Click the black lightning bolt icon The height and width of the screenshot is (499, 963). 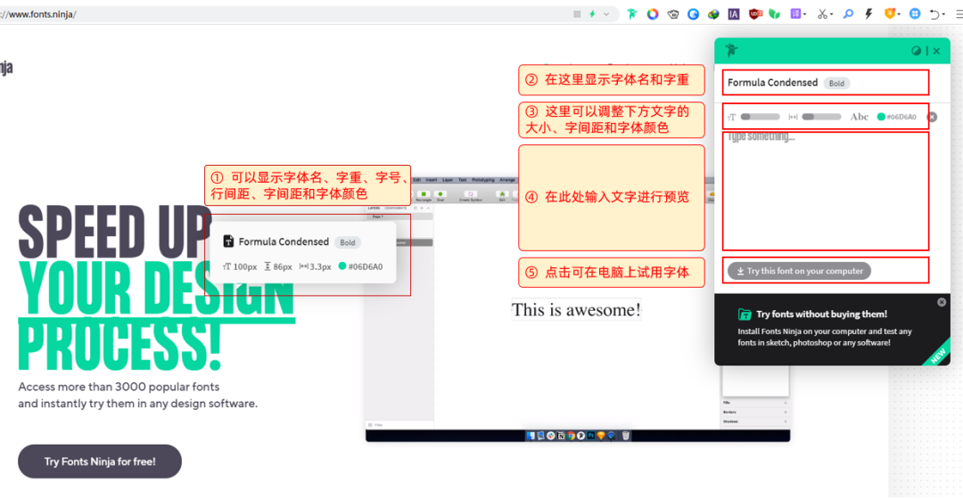(x=868, y=13)
